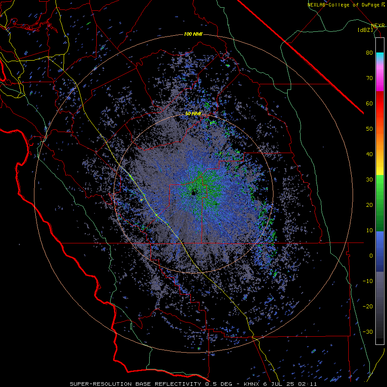The height and width of the screenshot is (387, 387).
Task: Click the KHNX station identifier in the caption
Action: 252,384
